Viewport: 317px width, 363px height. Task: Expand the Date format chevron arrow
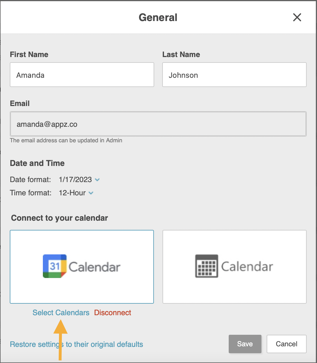pyautogui.click(x=97, y=180)
